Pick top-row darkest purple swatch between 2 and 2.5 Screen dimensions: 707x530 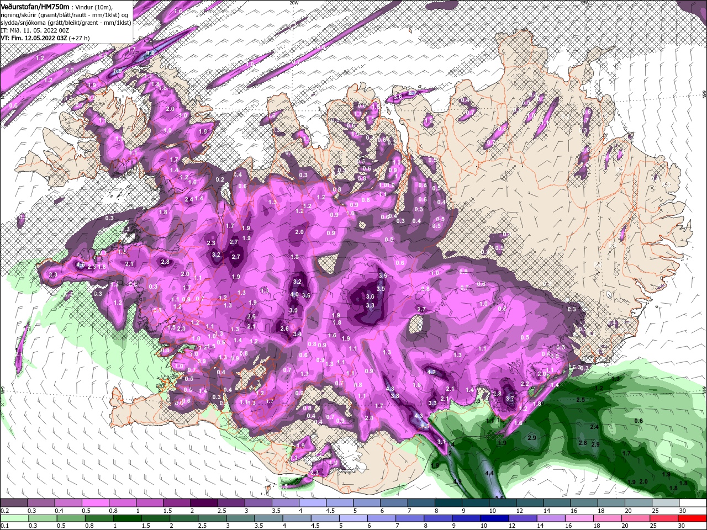click(204, 502)
